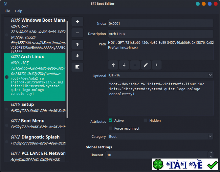Remove path node with minus icon
220x172 pixels.
(135, 65)
